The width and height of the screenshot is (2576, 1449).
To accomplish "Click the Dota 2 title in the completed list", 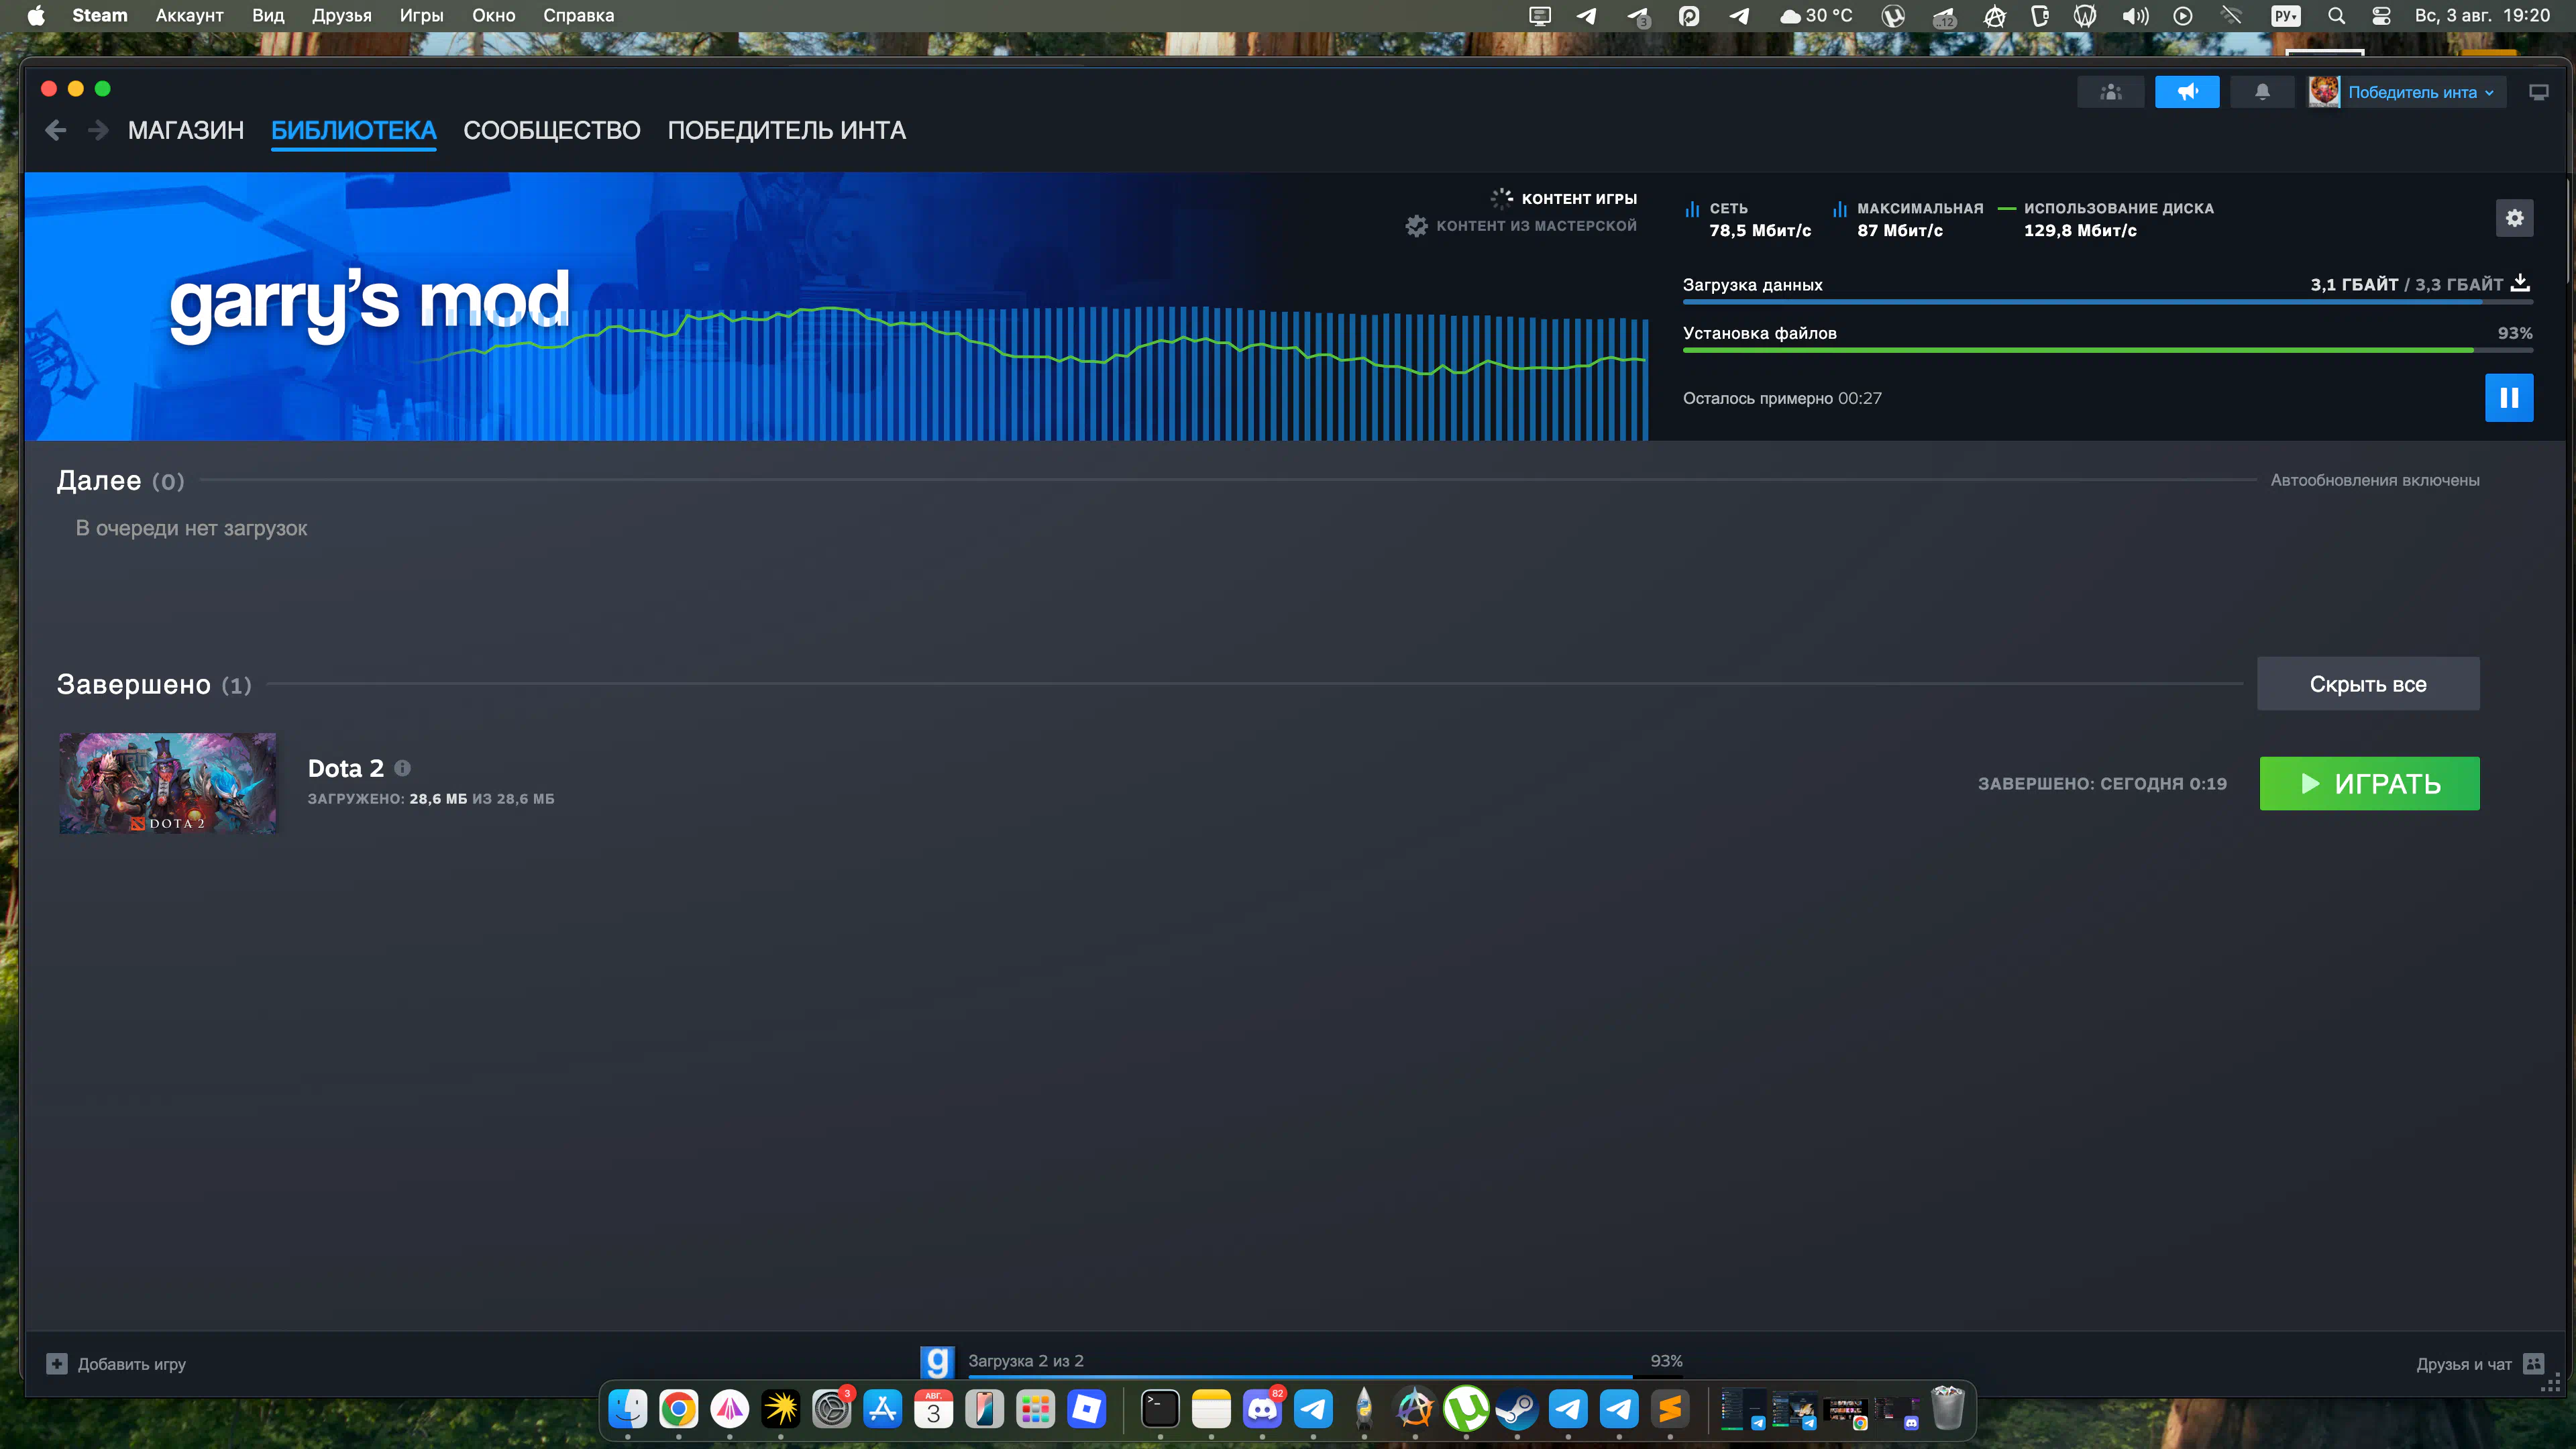I will [x=346, y=768].
